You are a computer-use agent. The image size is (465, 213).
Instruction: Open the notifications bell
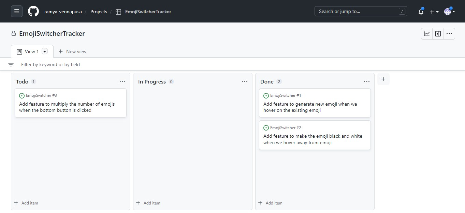[x=421, y=12]
